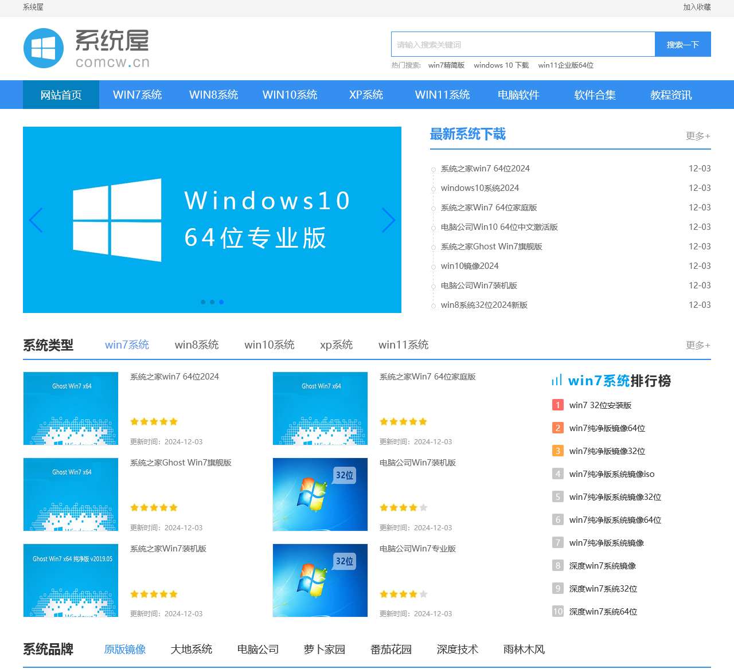The image size is (734, 669).
Task: Open latest download 电脑公司Win10 64位中文激活版
Action: point(499,227)
